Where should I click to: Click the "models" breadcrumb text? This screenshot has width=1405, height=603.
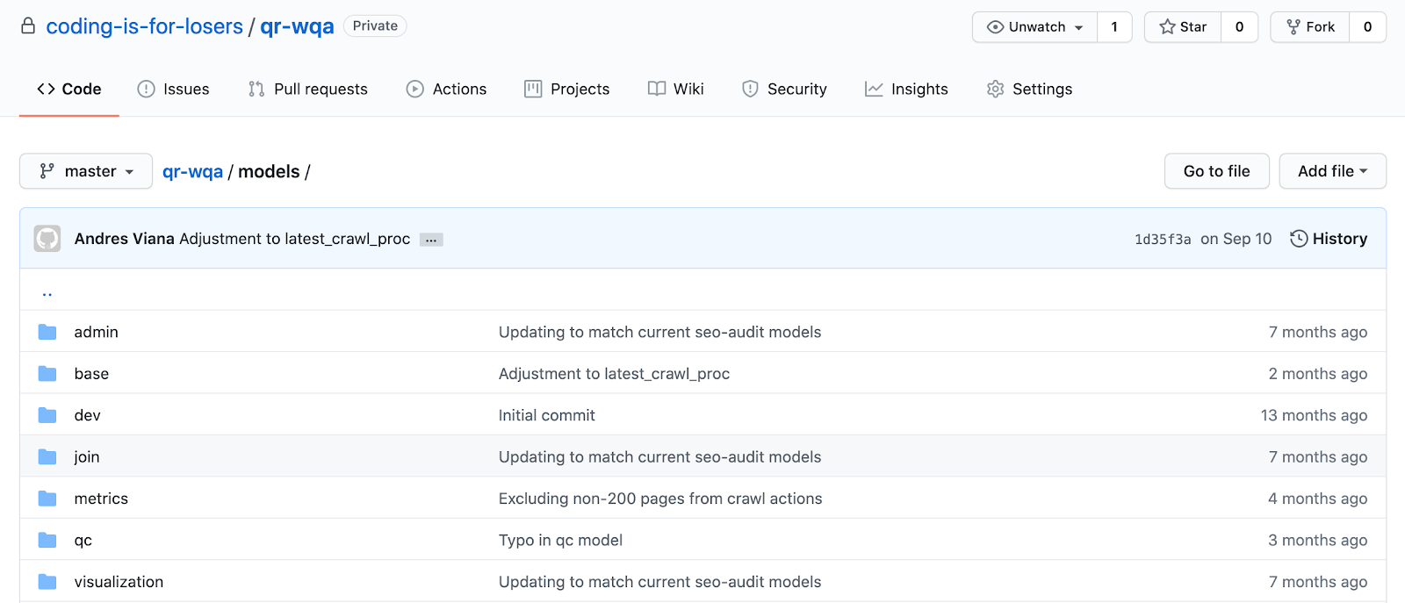coord(269,172)
